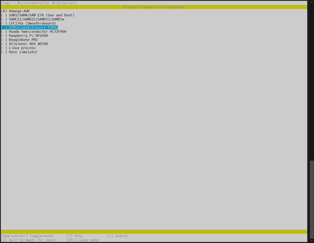Select SAMC21/SAMD21/SAMD51/SAME5x option
Image resolution: width=314 pixels, height=243 pixels.
(33, 19)
